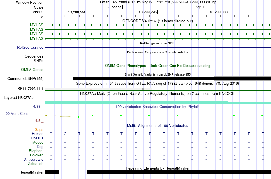
Task: Select the 5 bases scale bar
Action: (x=158, y=7)
